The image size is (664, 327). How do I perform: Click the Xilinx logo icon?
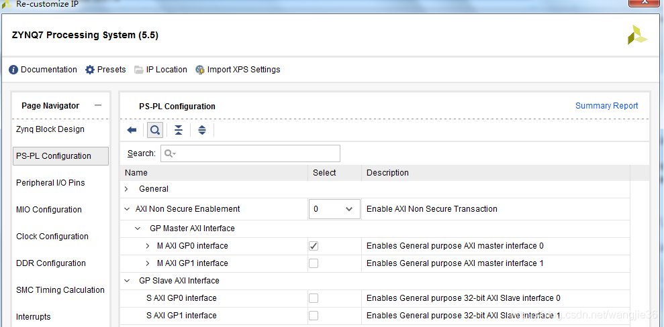(637, 35)
